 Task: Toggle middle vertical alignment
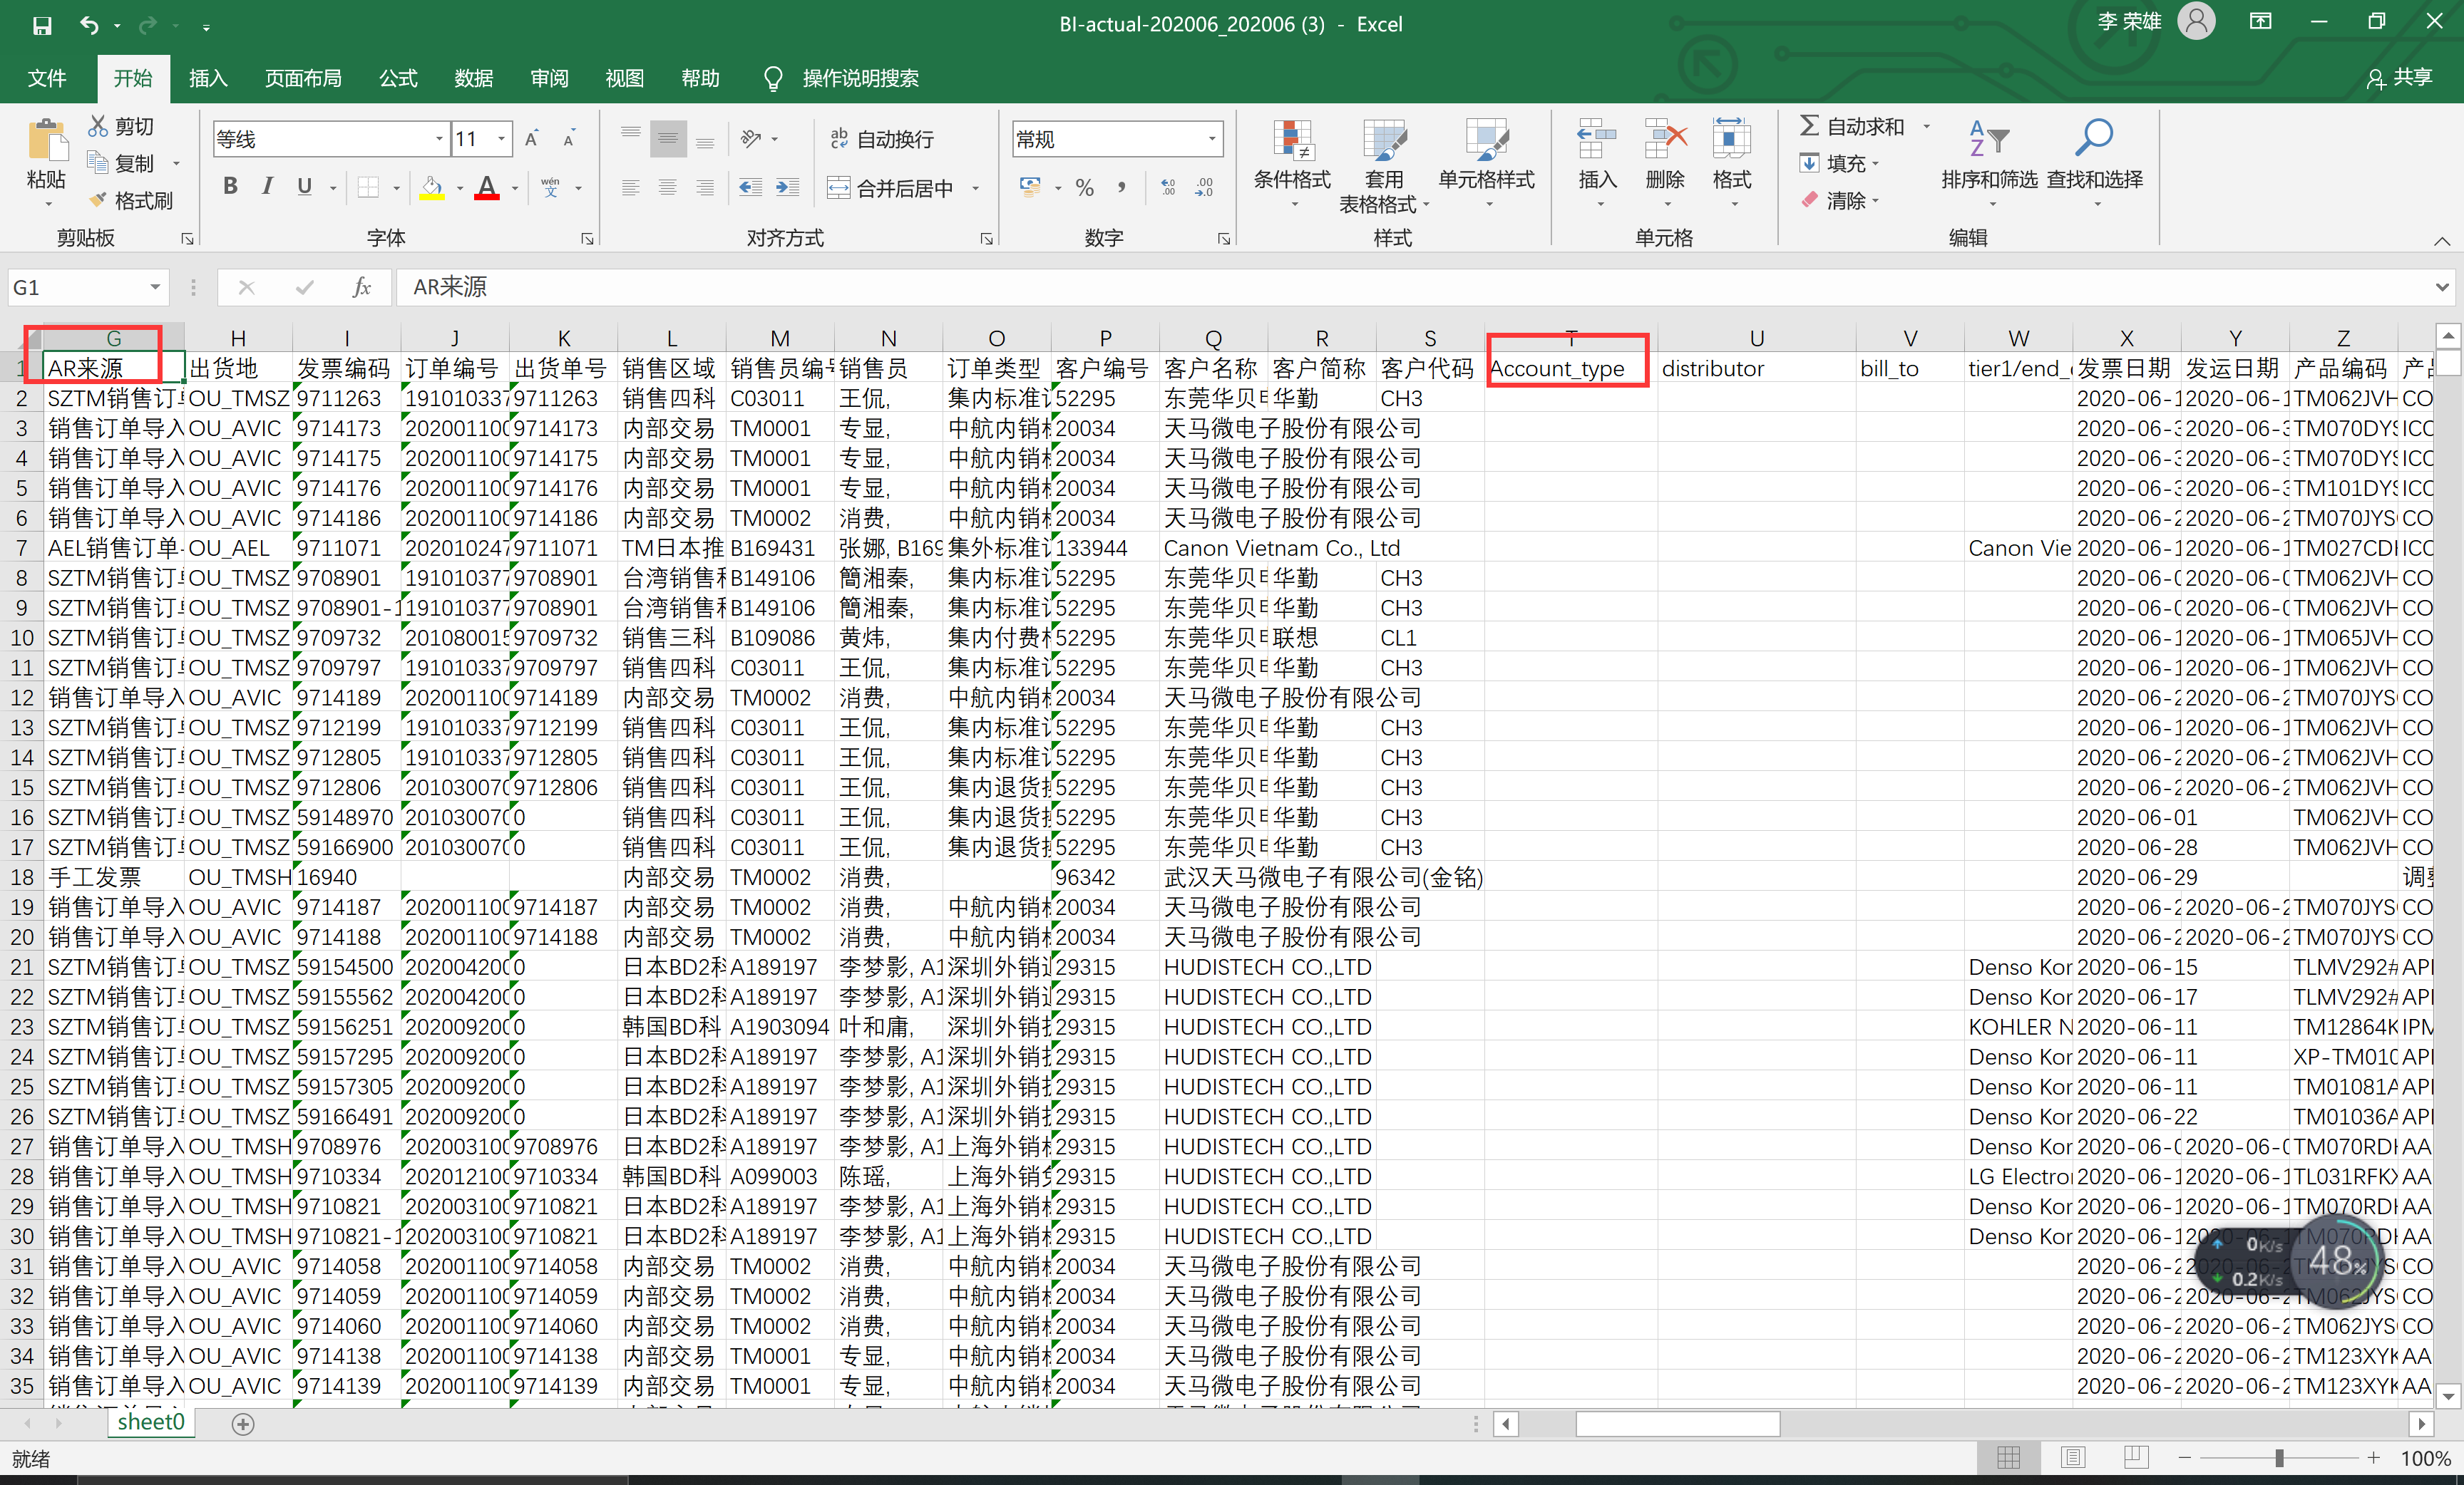(668, 139)
